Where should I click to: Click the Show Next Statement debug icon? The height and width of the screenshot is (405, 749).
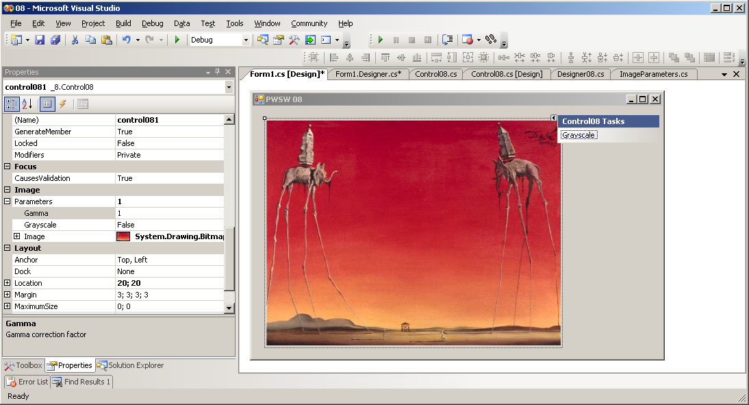coord(447,40)
